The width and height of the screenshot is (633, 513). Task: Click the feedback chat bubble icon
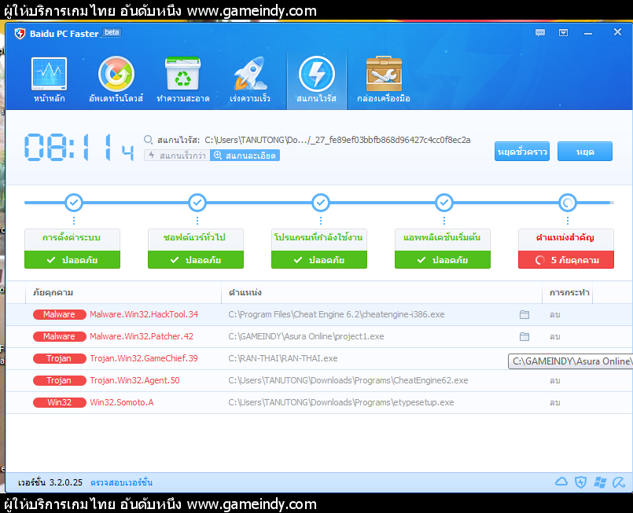point(540,33)
